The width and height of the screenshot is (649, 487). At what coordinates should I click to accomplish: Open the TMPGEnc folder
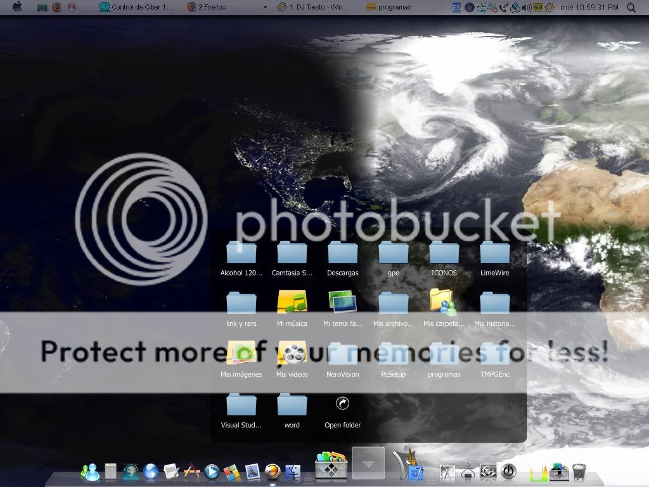coord(494,360)
